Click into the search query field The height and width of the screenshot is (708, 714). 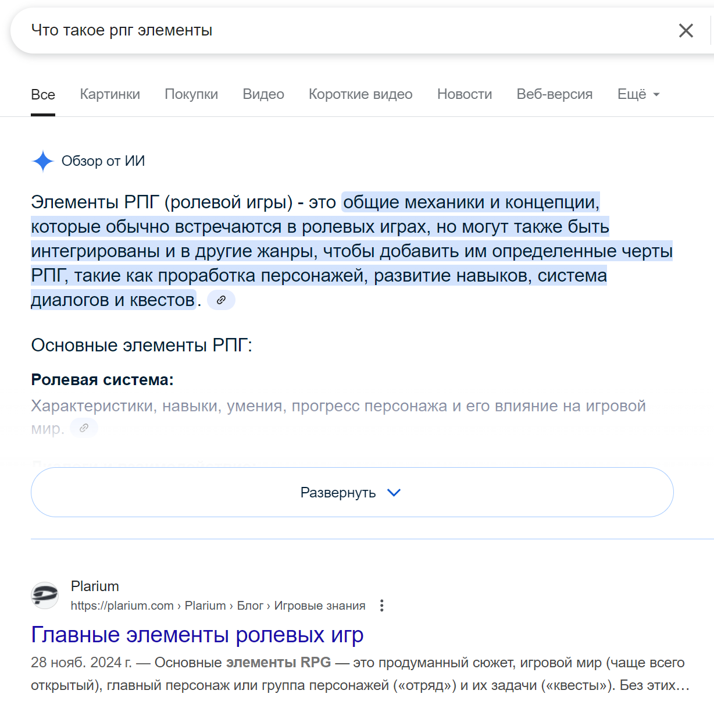(x=349, y=30)
